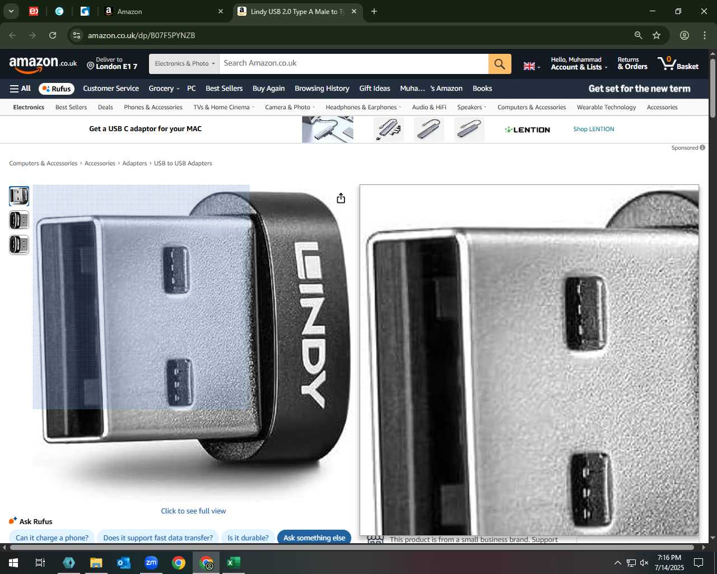Click the Shop LENTION sponsored link
Image resolution: width=717 pixels, height=574 pixels.
pos(594,129)
